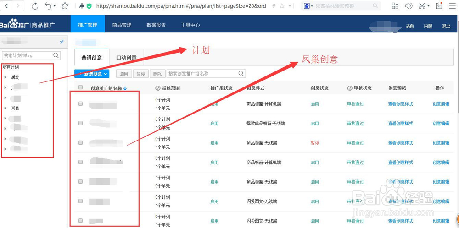
Task: Check the 爆款单品橱窗-无线端 row checkbox
Action: tap(81, 123)
